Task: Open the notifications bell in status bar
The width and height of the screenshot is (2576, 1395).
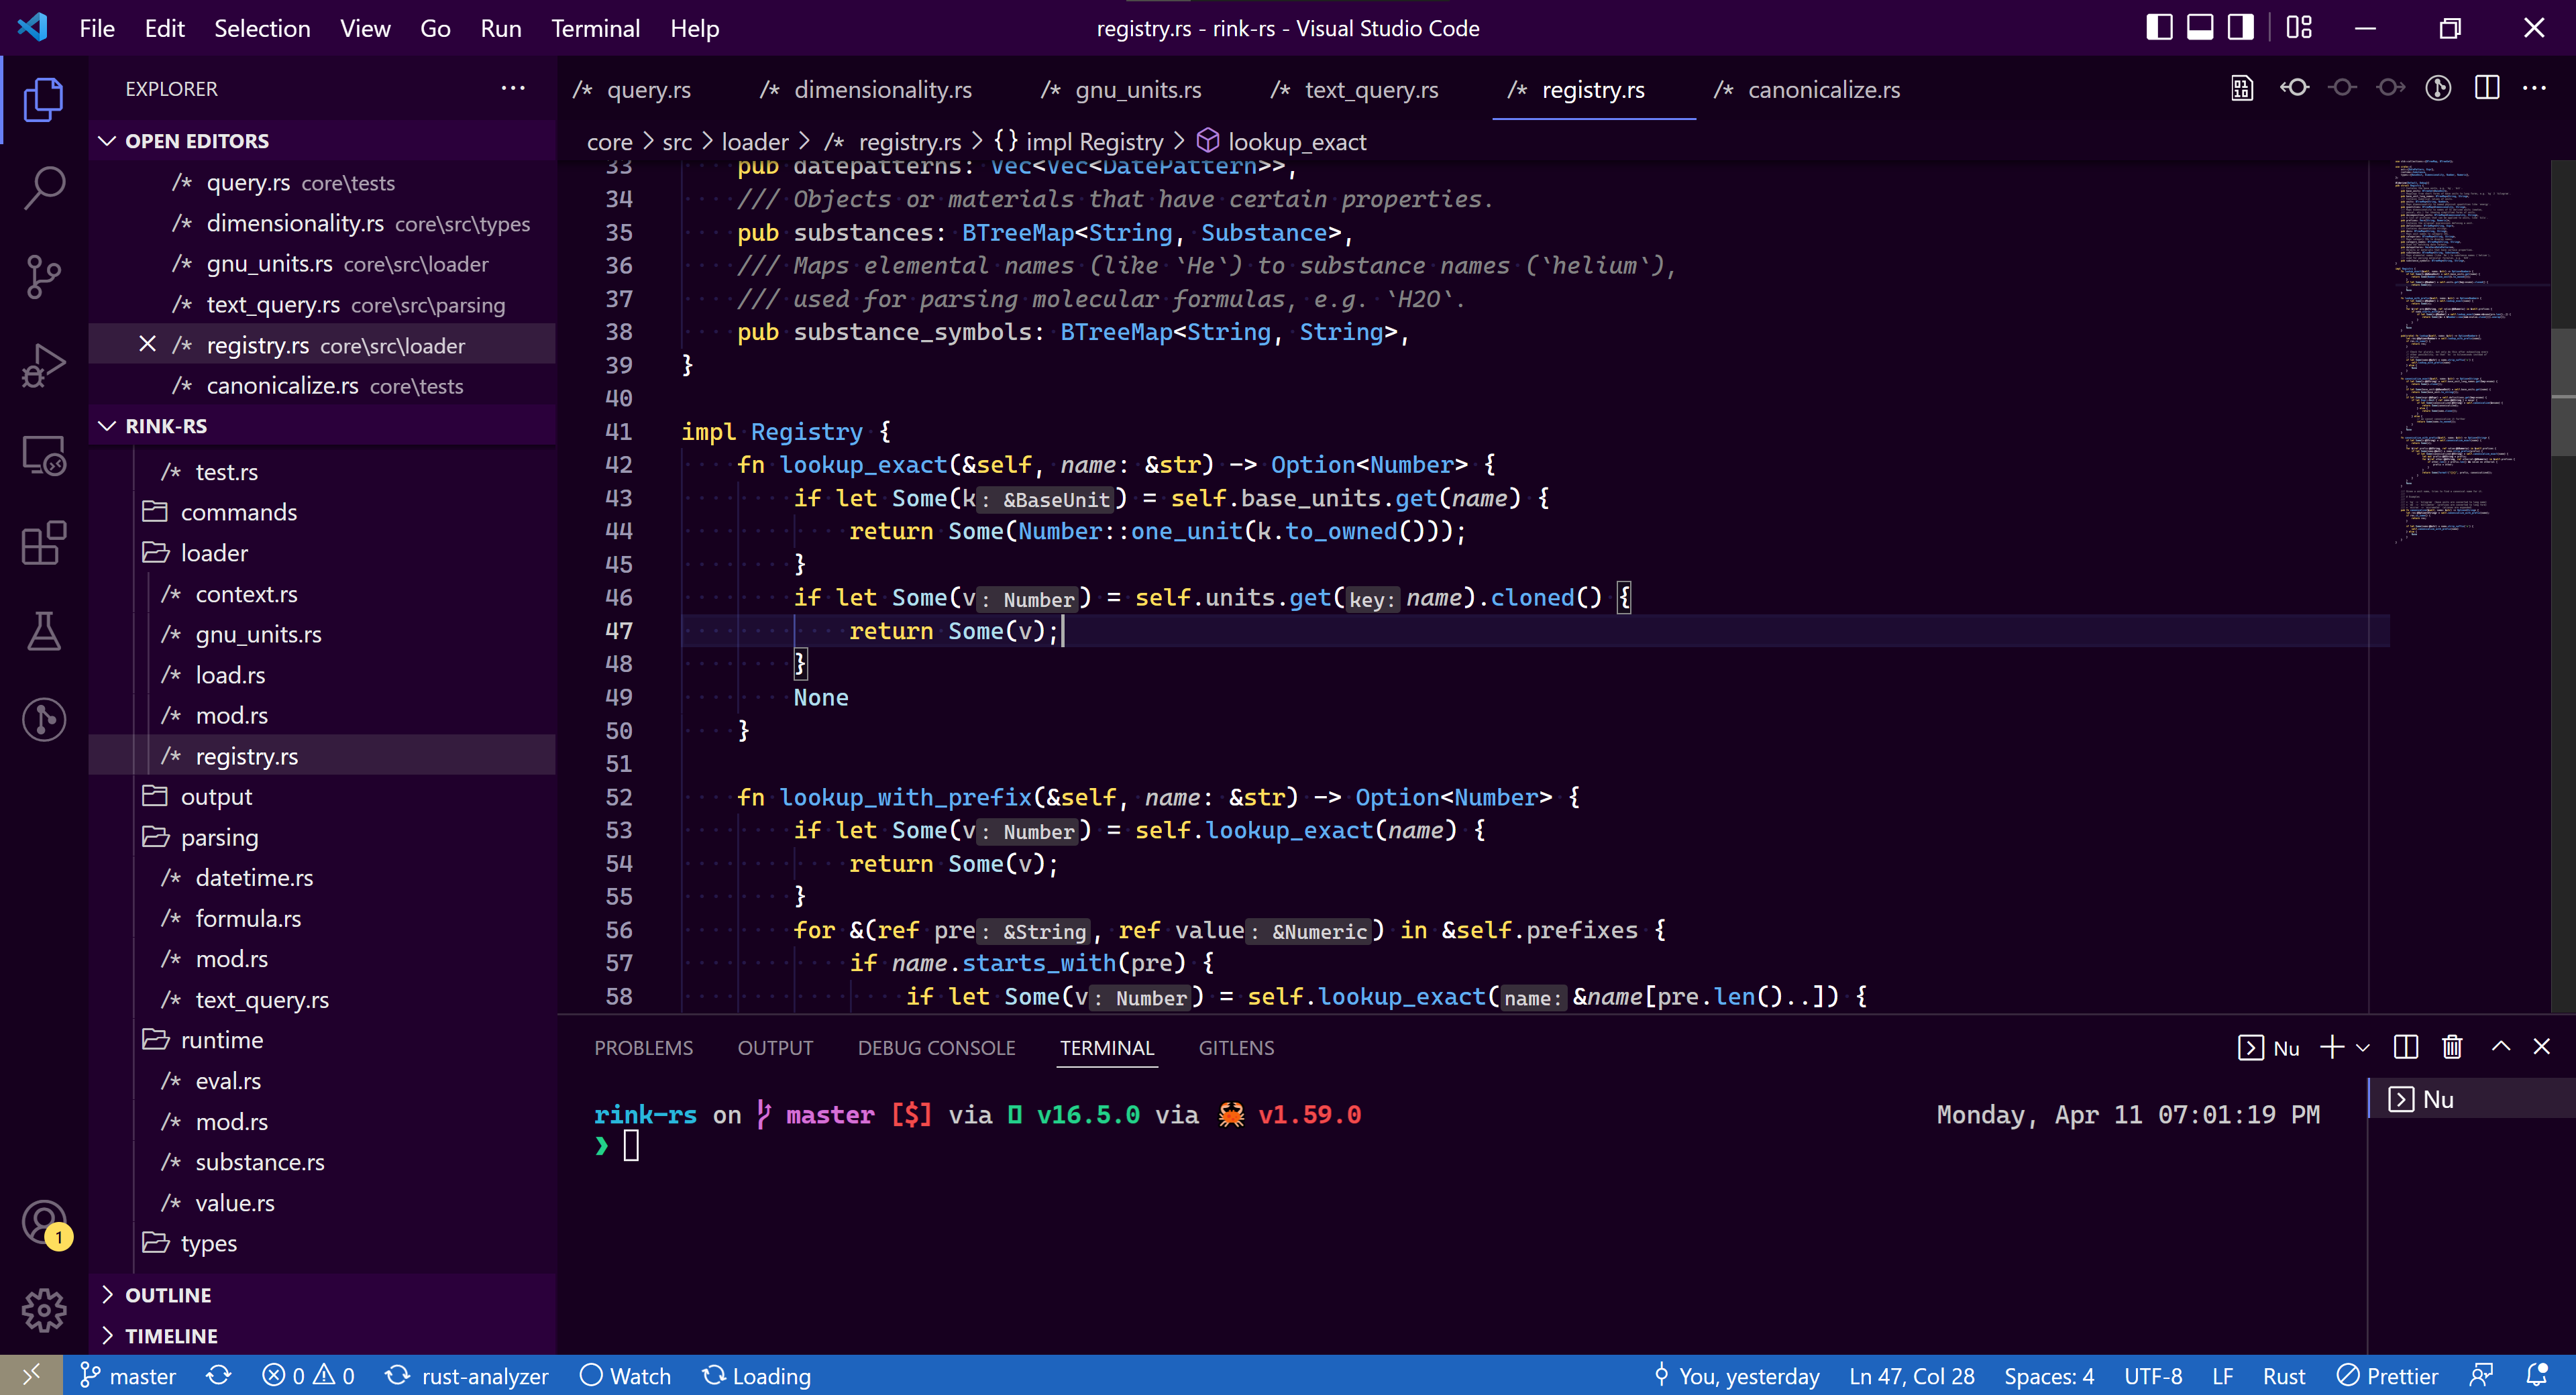Action: (x=2536, y=1376)
